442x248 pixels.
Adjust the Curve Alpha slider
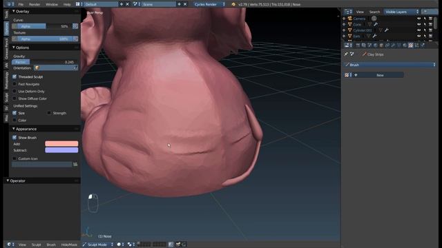tap(44, 26)
